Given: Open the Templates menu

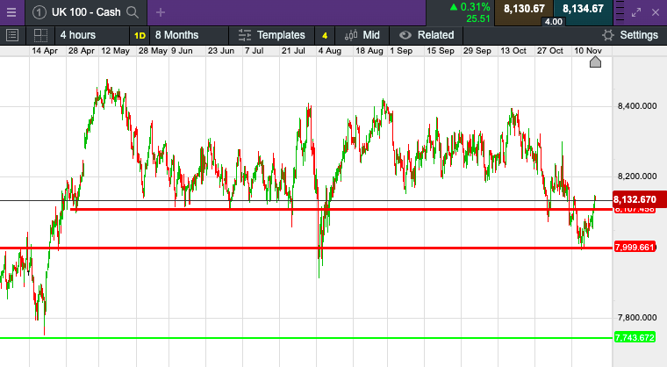Looking at the screenshot, I should pyautogui.click(x=272, y=35).
